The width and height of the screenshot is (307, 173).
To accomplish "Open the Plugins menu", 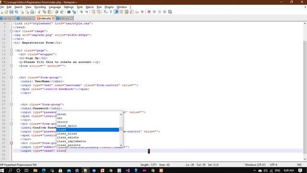I will click(109, 7).
